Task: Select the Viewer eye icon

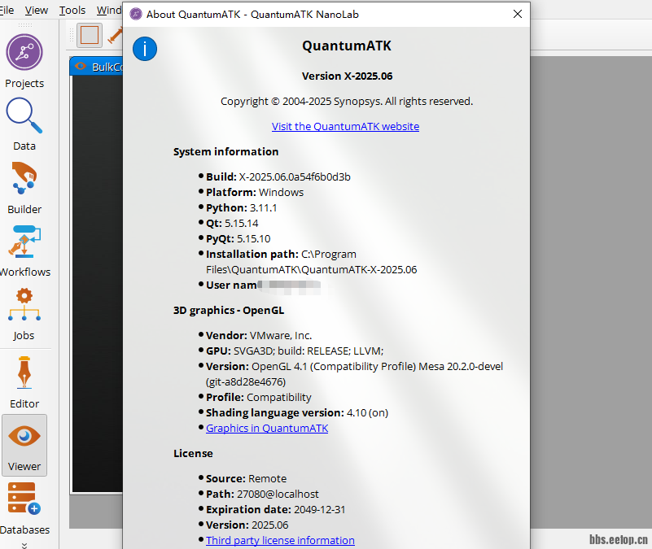Action: [24, 437]
